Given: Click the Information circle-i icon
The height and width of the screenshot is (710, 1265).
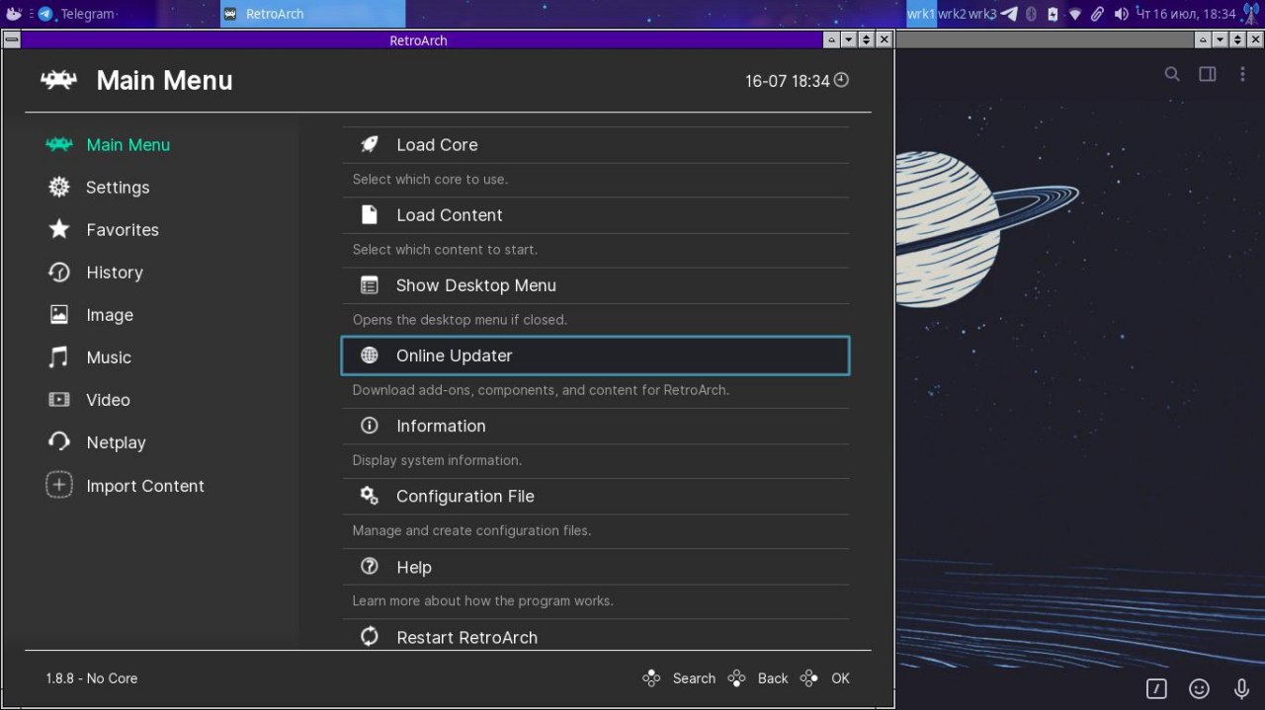Looking at the screenshot, I should [370, 426].
